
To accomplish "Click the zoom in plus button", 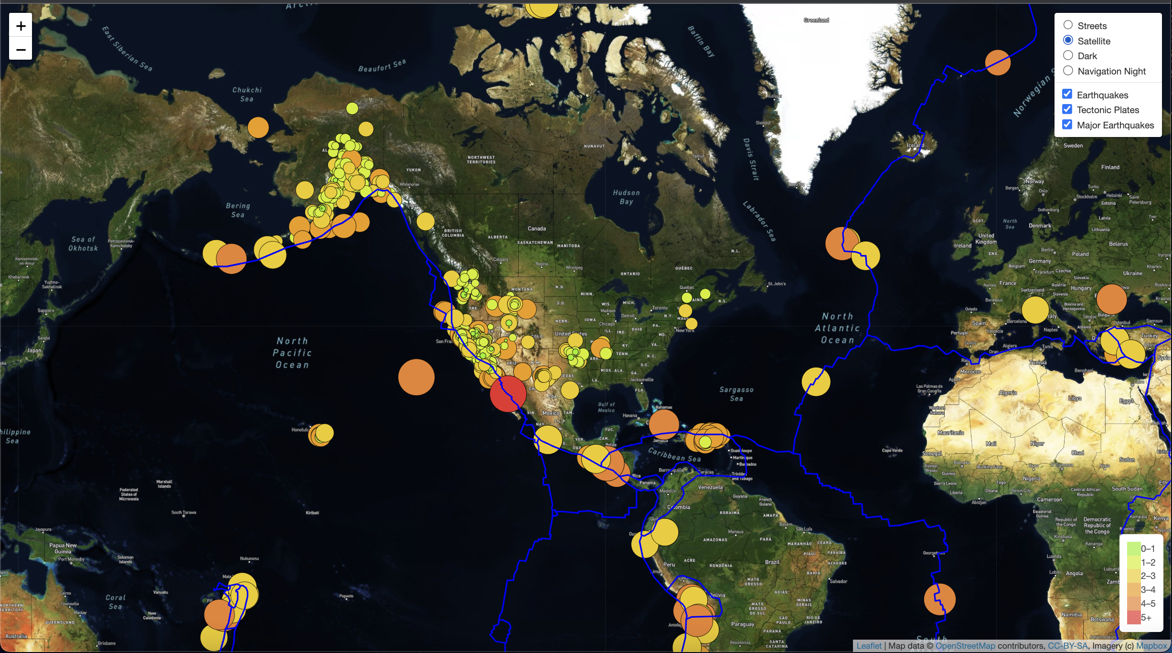I will coord(20,26).
